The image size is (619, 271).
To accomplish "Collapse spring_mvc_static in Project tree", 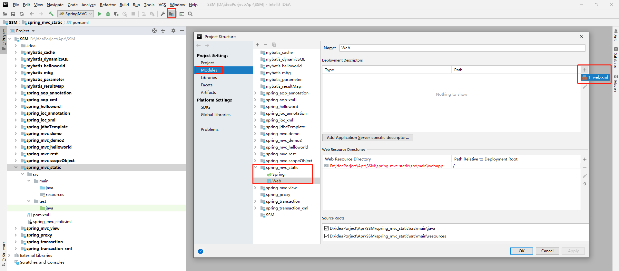I will click(15, 167).
